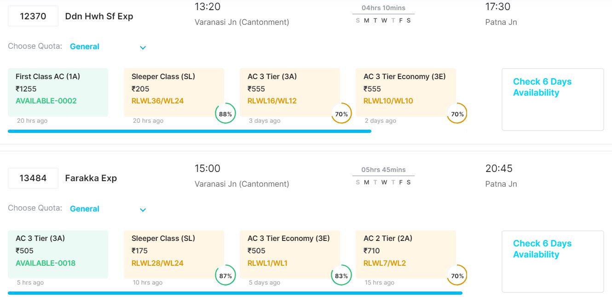Open Farakka Exp train name
The image size is (612, 297).
tap(91, 178)
